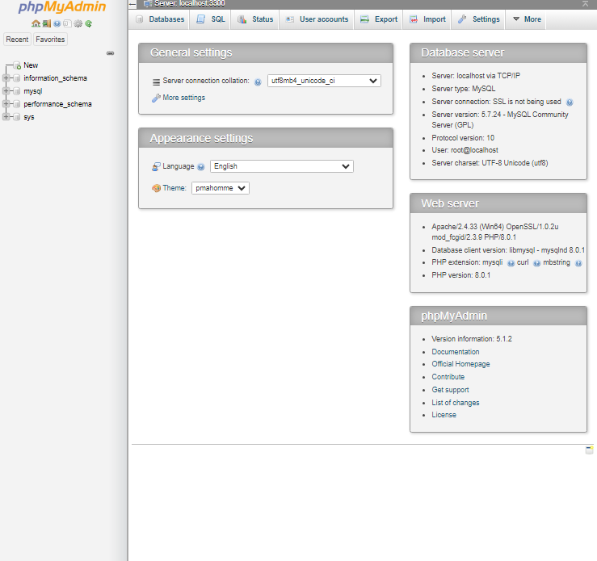
Task: Go to the User accounts tab
Action: pos(317,19)
